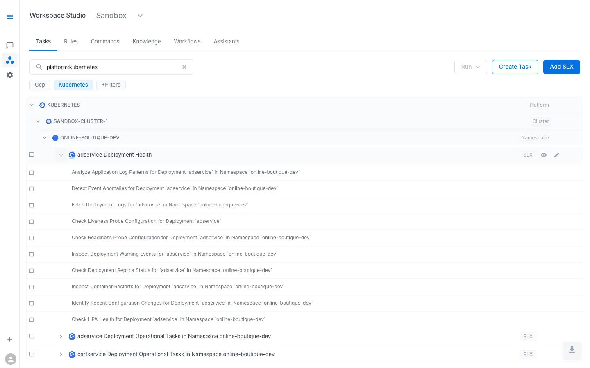Expand adservice Deployment Operational Tasks
590x368 pixels.
click(x=61, y=336)
